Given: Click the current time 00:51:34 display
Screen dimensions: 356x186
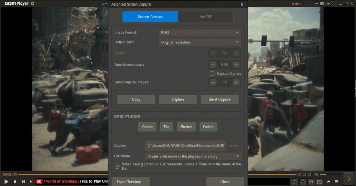Looking at the screenshot, I should (10, 175).
